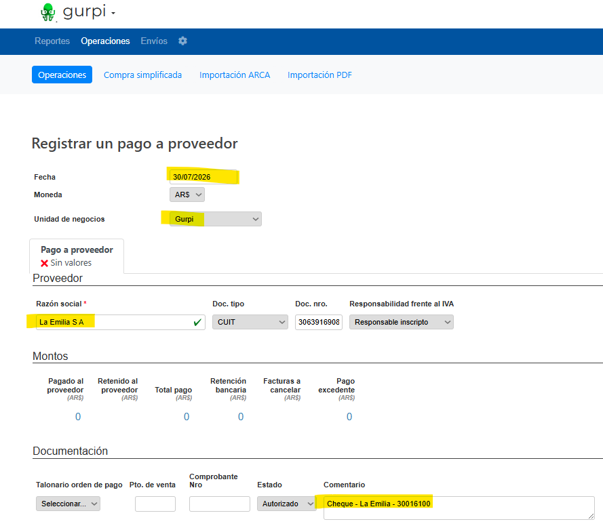Switch to Importación ARCA tab
Screen dimensions: 603x528
[x=235, y=75]
